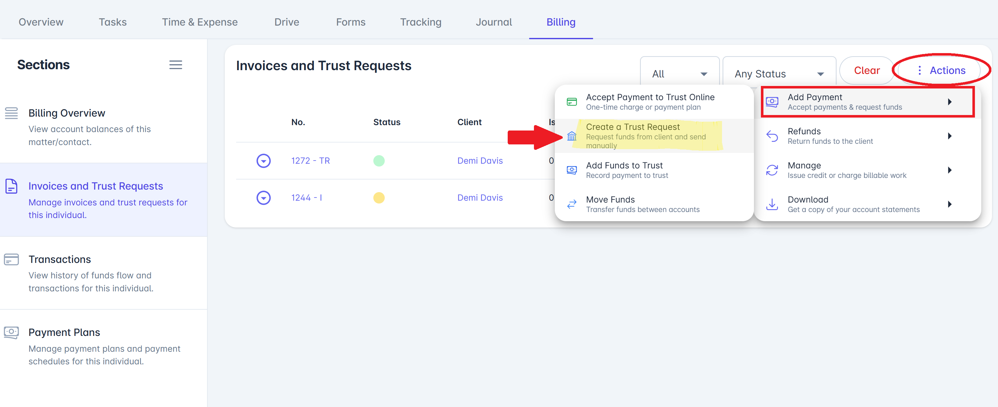Click the Add Funds to Trust cash icon
The height and width of the screenshot is (407, 998).
point(572,170)
